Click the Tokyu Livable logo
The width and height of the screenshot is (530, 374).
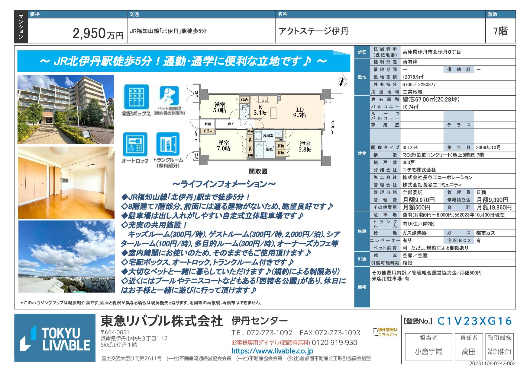coord(55,338)
